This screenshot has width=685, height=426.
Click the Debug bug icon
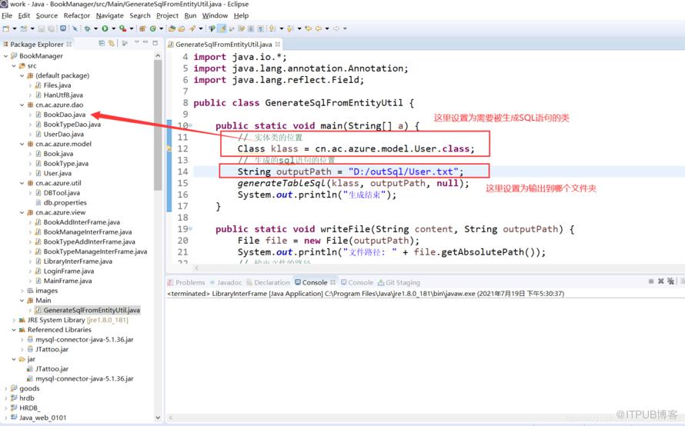pyautogui.click(x=87, y=28)
